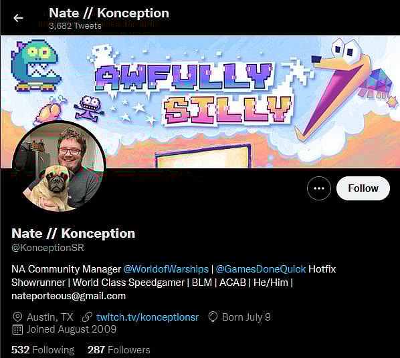Click the 3,682 Tweets count
The height and width of the screenshot is (358, 400).
[x=76, y=26]
